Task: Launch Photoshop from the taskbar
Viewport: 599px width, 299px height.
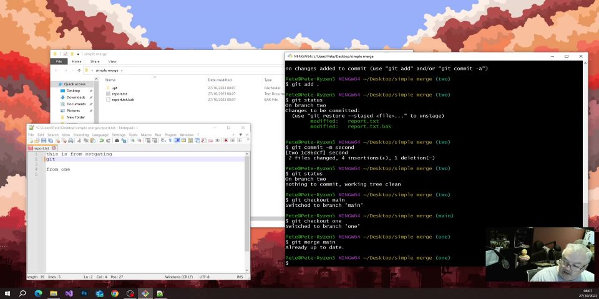Action: [84, 293]
